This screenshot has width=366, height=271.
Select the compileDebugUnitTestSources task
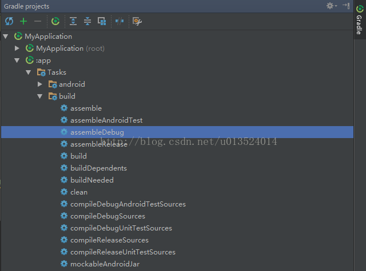tap(177, 228)
